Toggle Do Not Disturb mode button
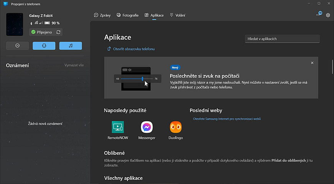The image size is (334, 184). click(x=17, y=46)
